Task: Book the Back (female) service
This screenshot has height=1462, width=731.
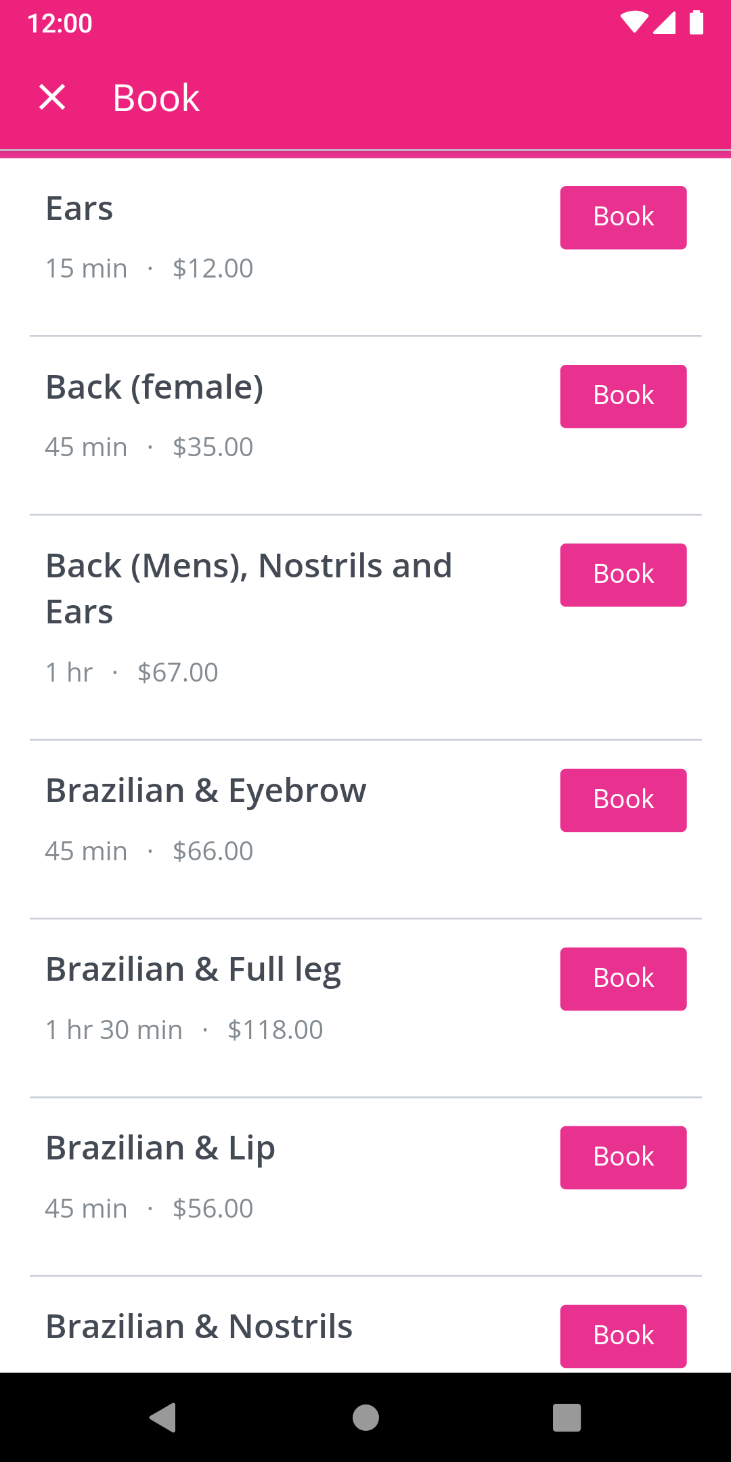Action: (x=623, y=396)
